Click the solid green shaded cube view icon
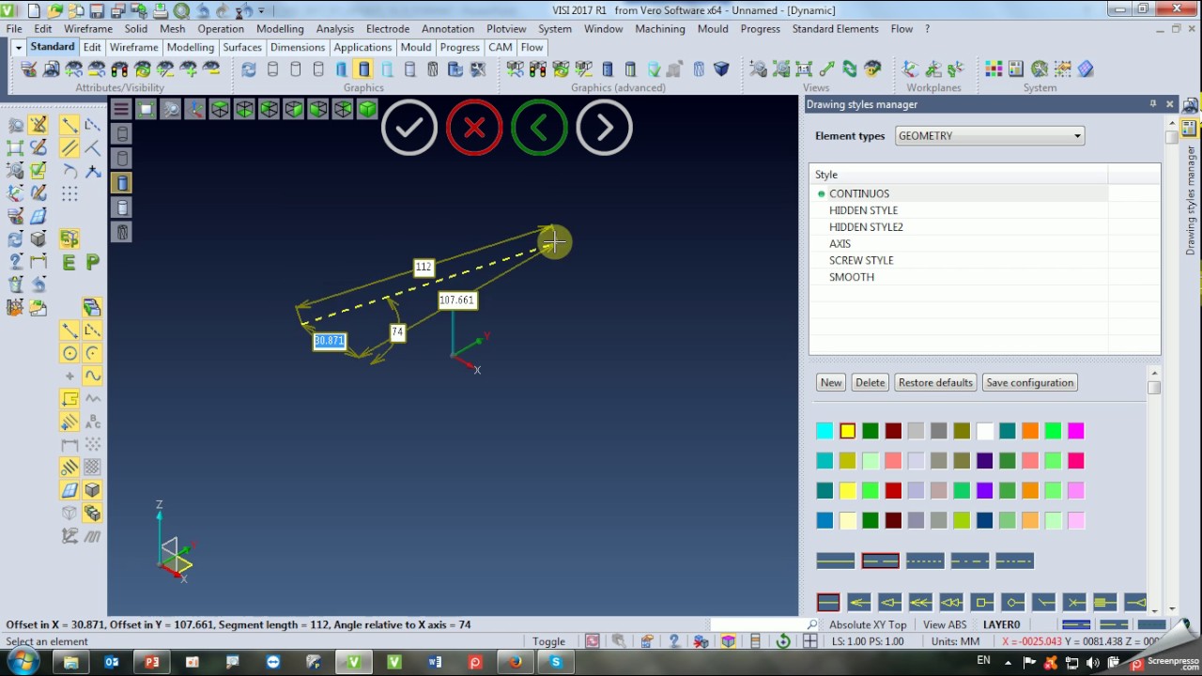This screenshot has height=676, width=1202. pyautogui.click(x=367, y=110)
